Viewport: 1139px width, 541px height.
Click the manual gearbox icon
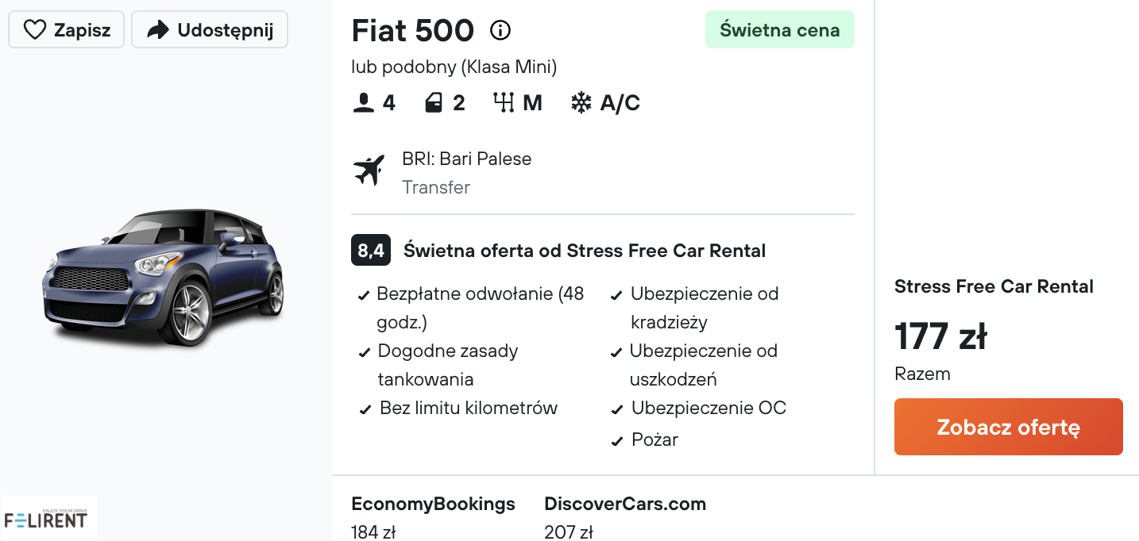click(504, 103)
